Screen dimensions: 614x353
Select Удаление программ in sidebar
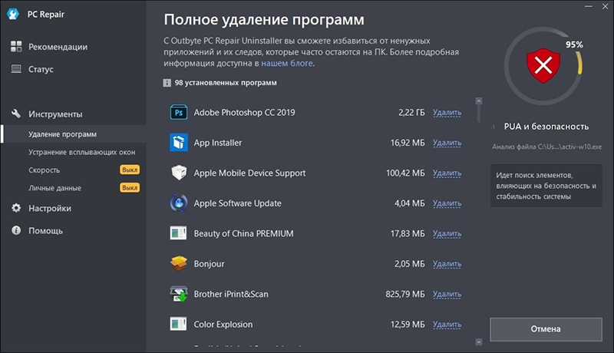click(73, 134)
